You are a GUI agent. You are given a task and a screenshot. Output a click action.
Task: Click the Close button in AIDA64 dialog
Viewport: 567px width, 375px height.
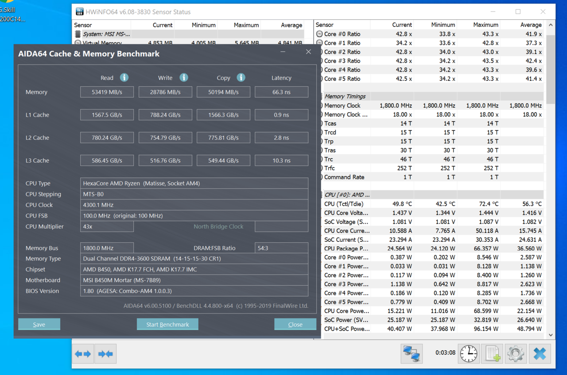click(295, 324)
